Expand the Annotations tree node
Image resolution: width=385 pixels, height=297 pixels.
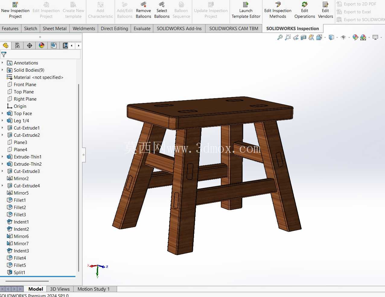[x=2, y=63]
